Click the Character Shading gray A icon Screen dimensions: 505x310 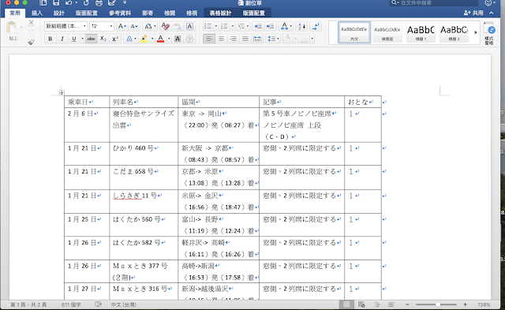pos(177,39)
